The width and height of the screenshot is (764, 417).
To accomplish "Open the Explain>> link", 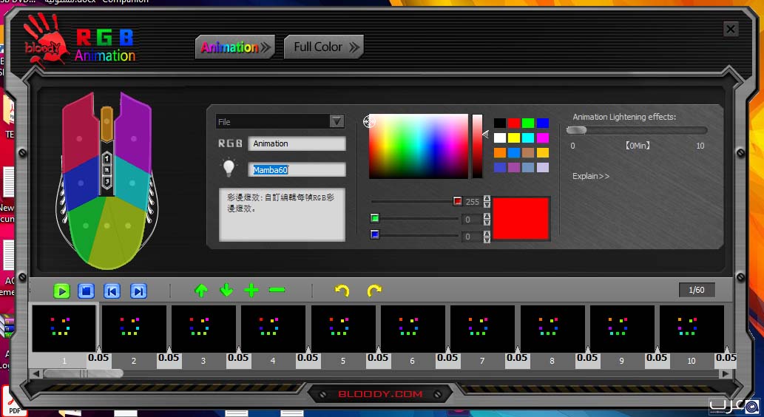I will (591, 176).
